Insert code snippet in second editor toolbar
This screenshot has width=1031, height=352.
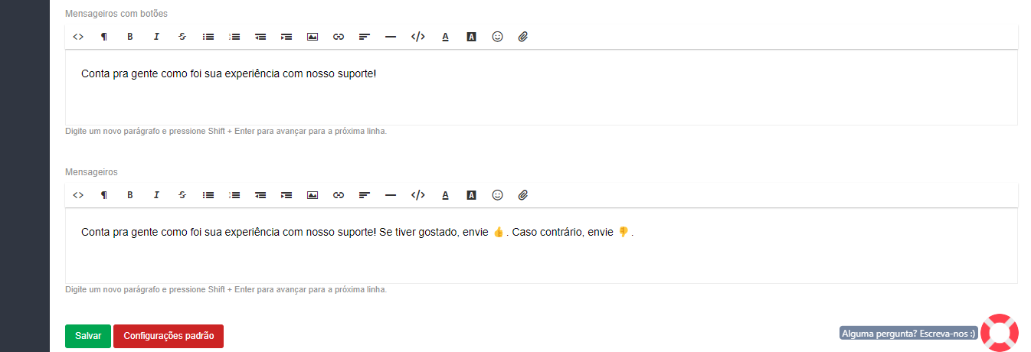(417, 195)
